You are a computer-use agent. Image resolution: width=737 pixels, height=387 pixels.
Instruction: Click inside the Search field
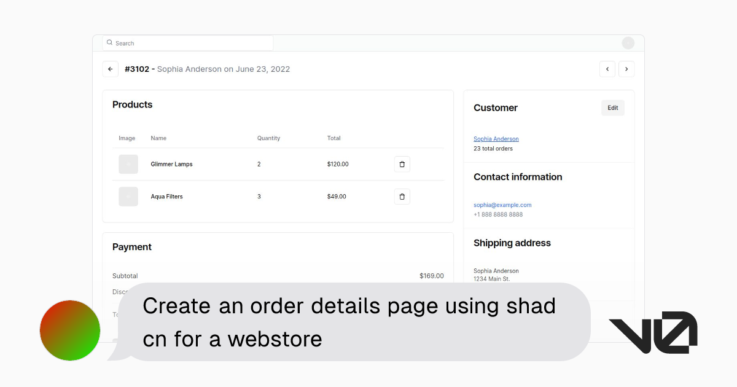tap(184, 43)
